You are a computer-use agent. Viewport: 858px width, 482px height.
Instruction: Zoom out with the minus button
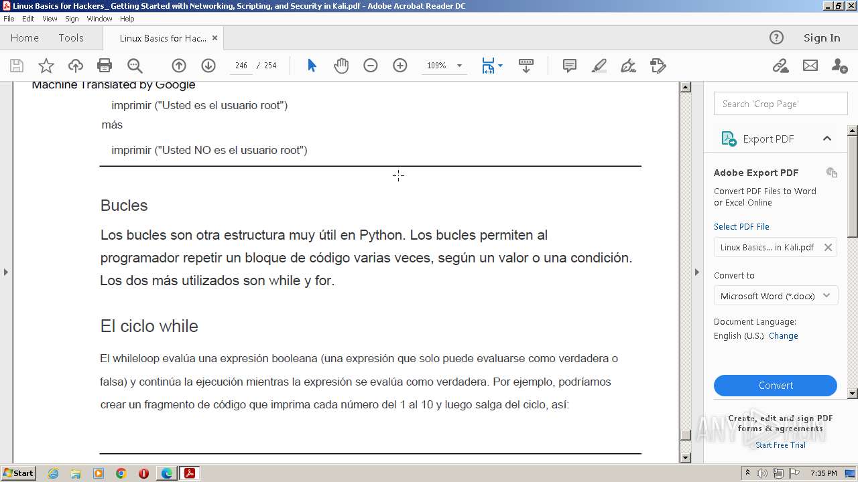371,66
